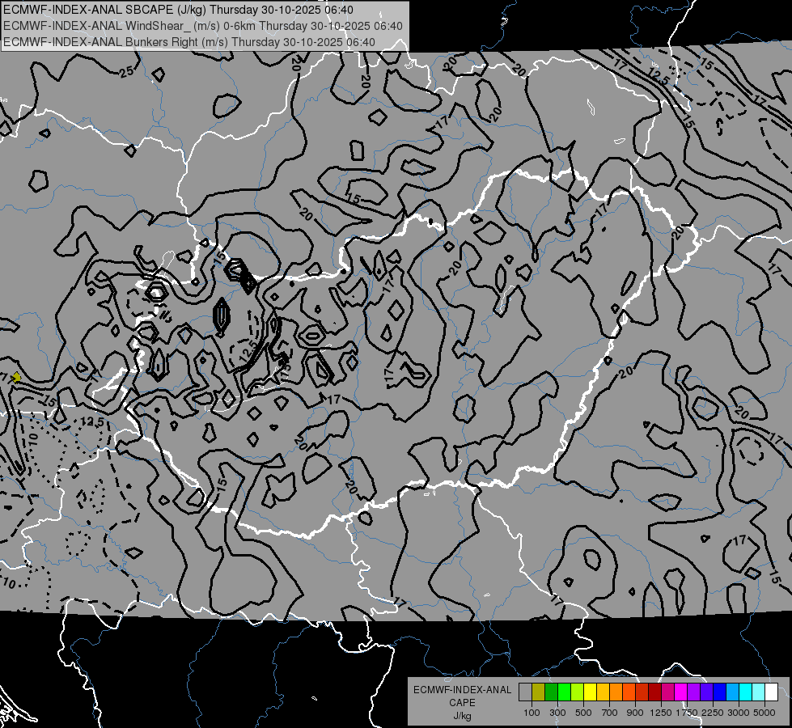Select the legend value 500
The image size is (792, 728).
[x=583, y=713]
